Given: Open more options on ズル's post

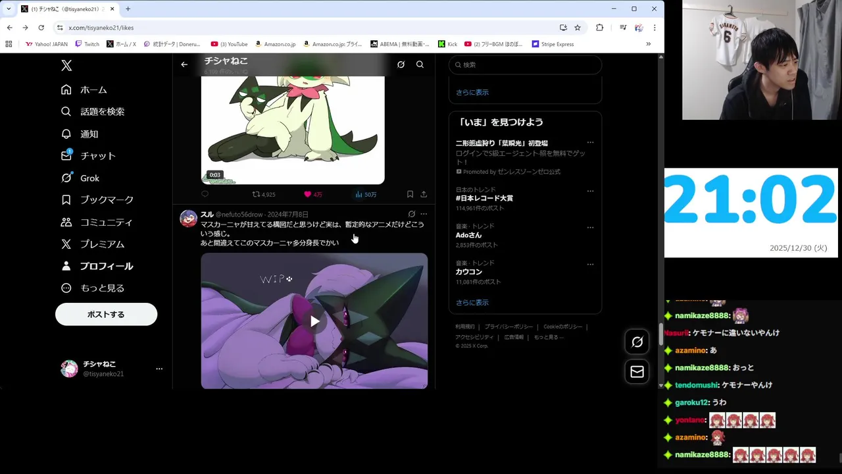Looking at the screenshot, I should click(x=424, y=214).
